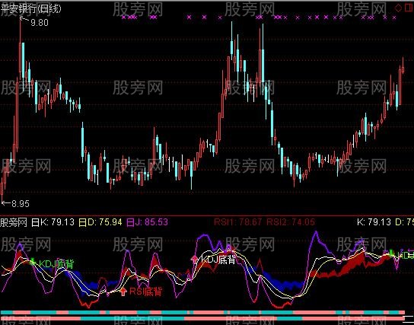Click the white KDJ底背 signal label
The image size is (414, 325).
click(218, 260)
